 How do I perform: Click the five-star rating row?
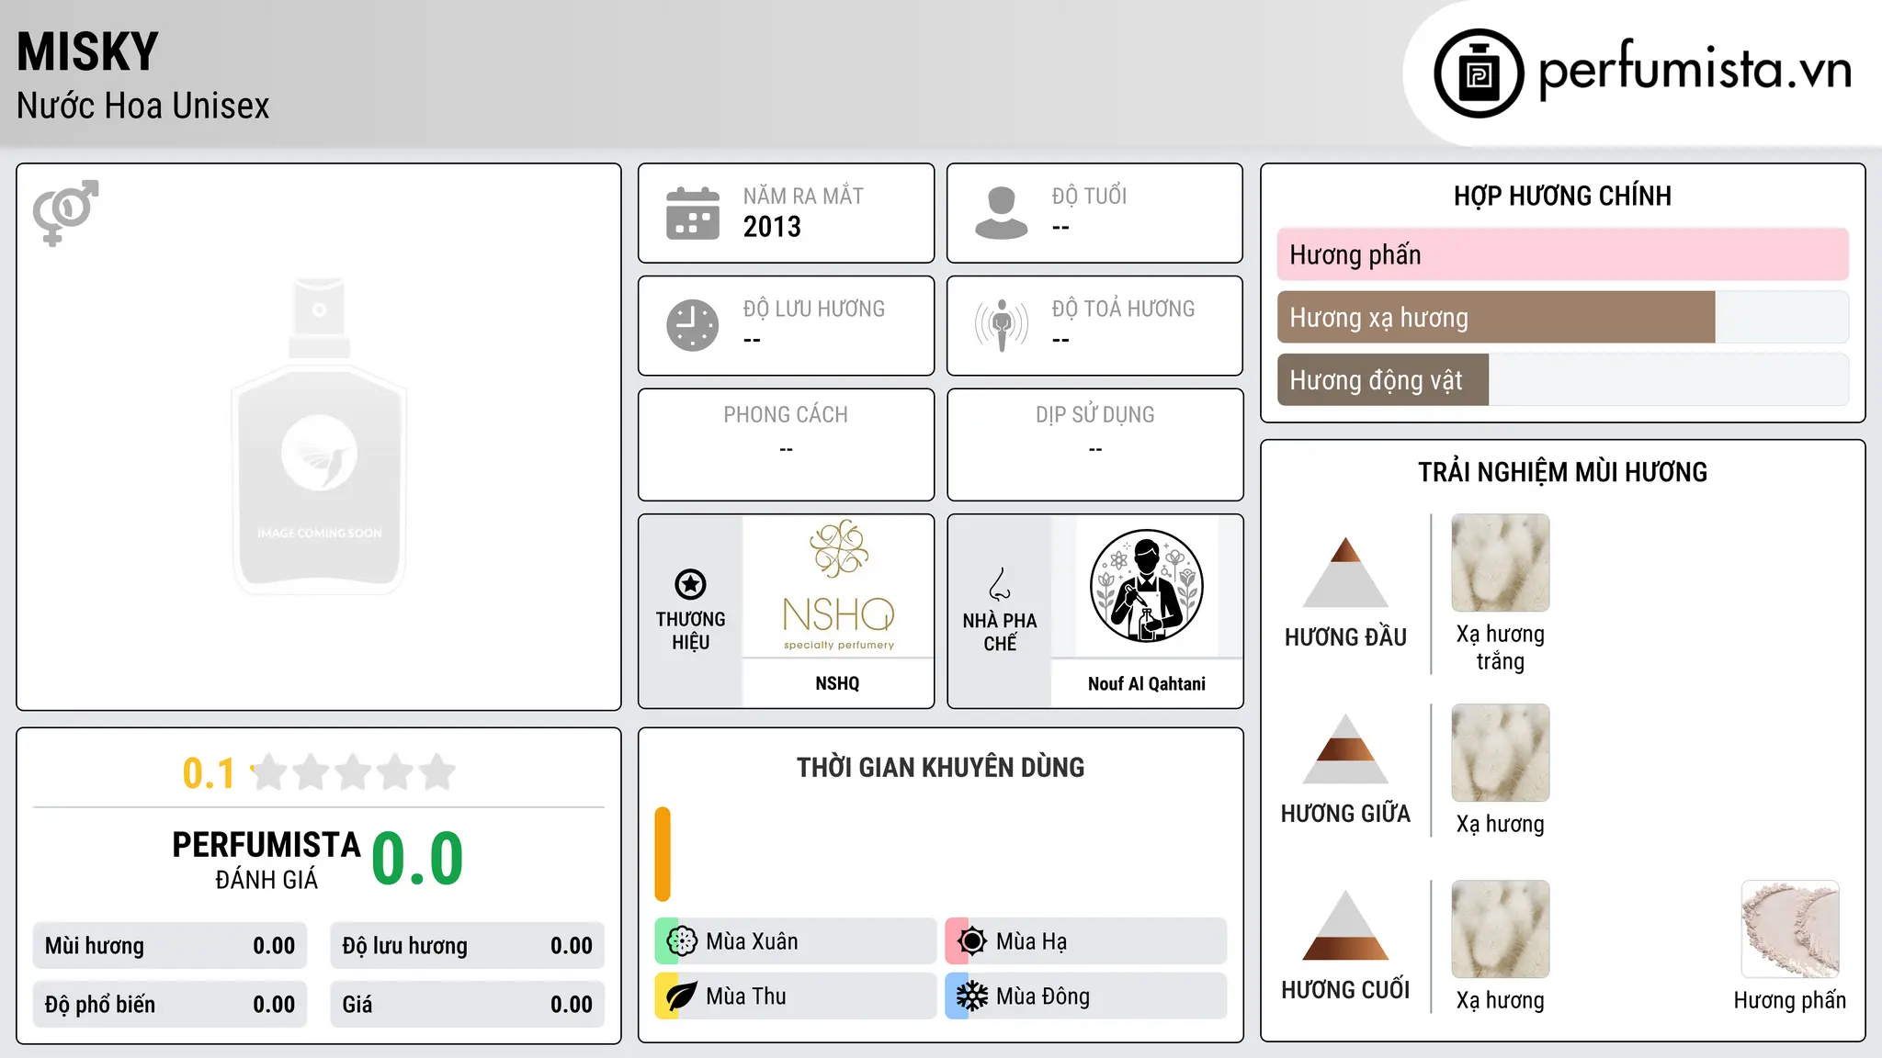pos(354,772)
